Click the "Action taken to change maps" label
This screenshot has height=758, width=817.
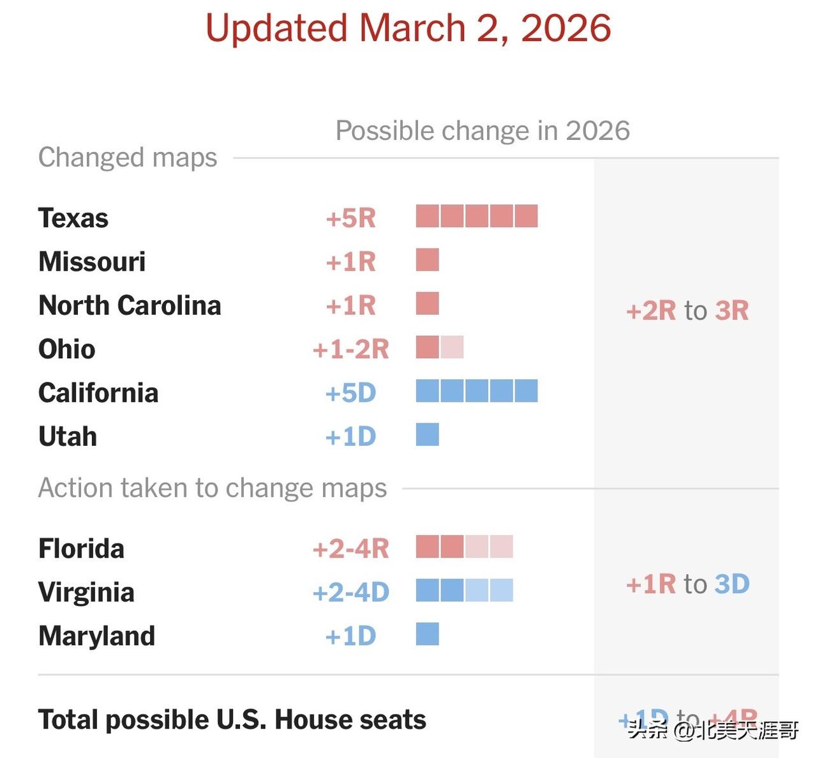pyautogui.click(x=213, y=488)
